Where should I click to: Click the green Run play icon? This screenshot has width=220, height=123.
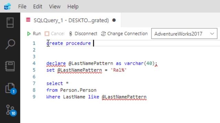click(x=29, y=33)
